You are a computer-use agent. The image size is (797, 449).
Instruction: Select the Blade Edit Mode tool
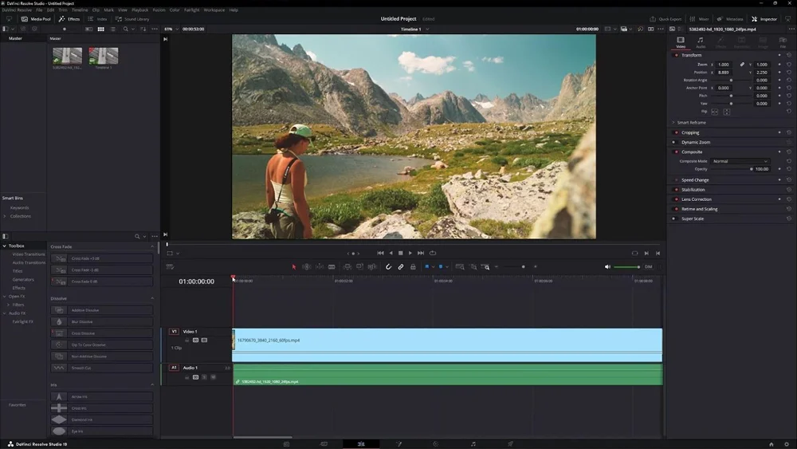(332, 267)
